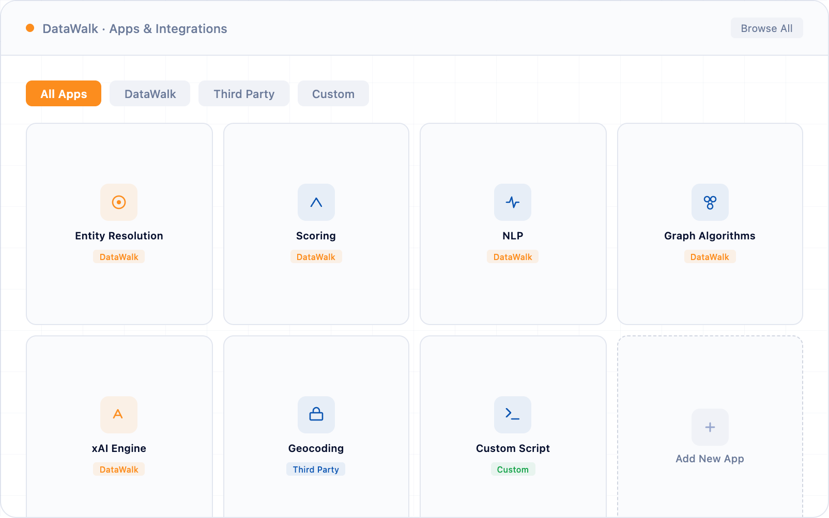
Task: Switch to the All Apps tab
Action: click(x=64, y=93)
